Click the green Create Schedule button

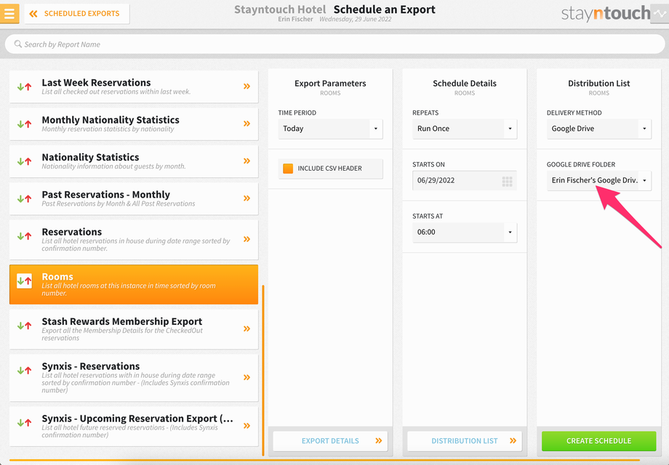point(599,441)
